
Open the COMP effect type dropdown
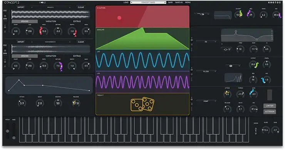(206, 101)
